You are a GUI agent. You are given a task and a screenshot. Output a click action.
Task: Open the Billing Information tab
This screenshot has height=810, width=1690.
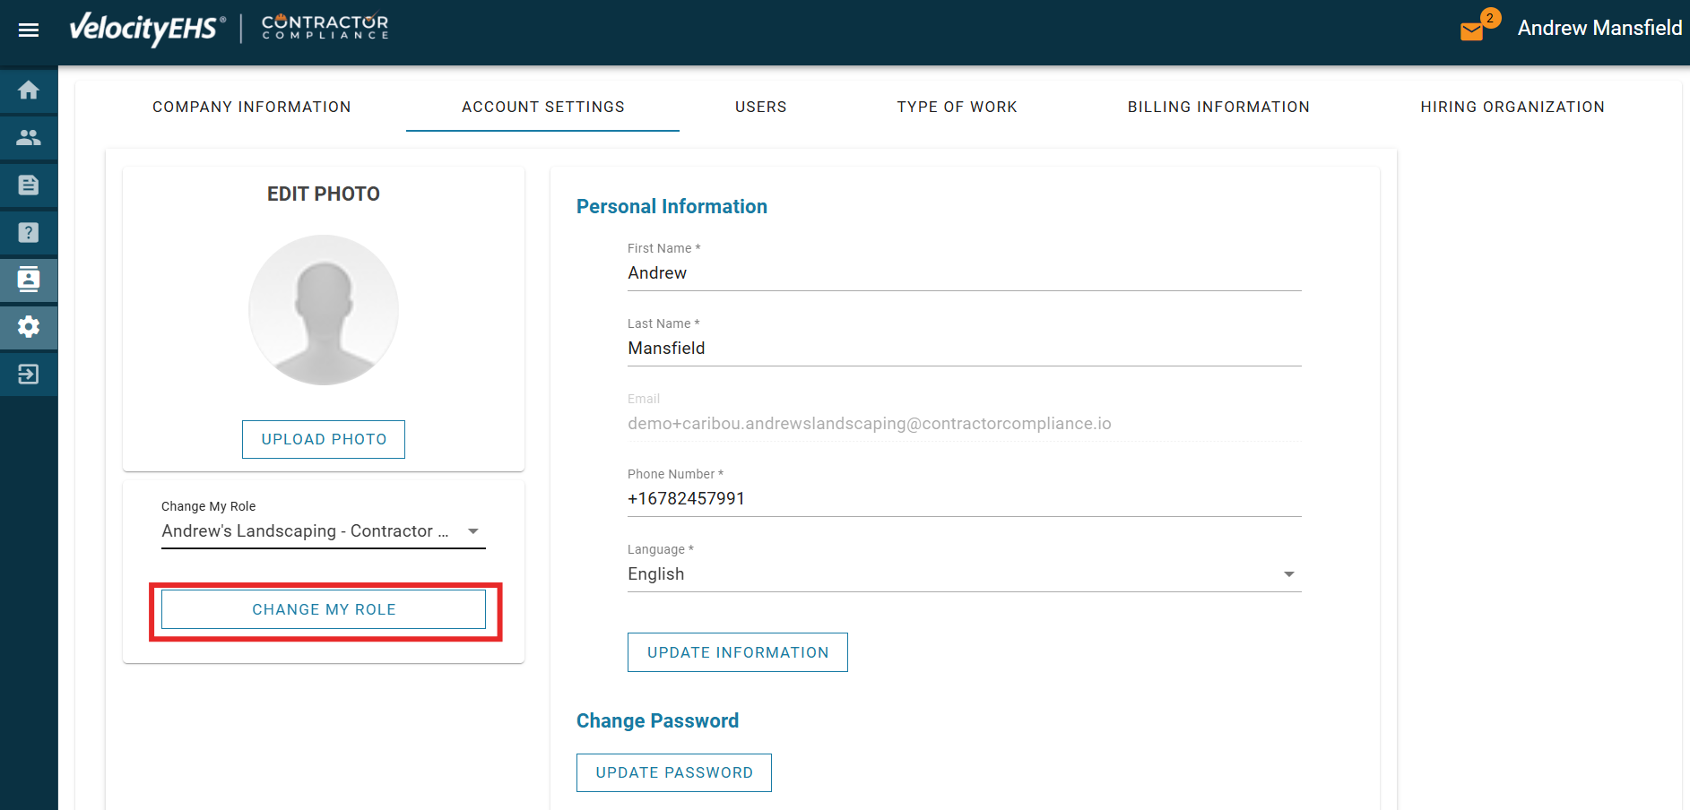[1218, 108]
